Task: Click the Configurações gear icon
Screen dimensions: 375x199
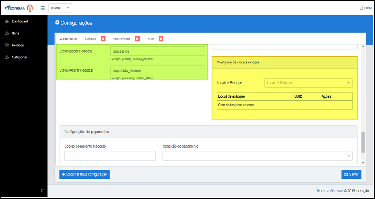Action: tap(57, 22)
